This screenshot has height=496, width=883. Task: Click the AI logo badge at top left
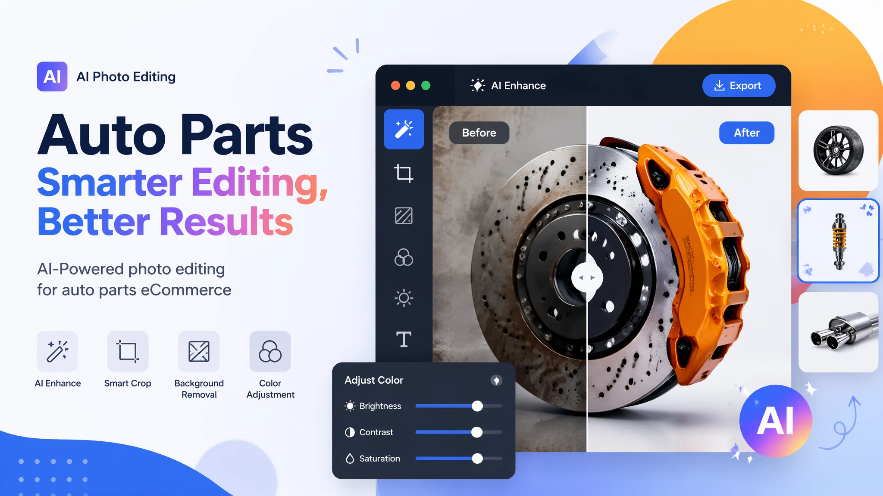click(52, 77)
